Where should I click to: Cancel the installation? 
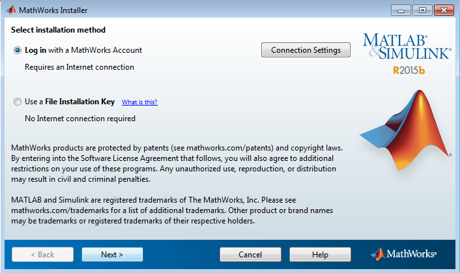pos(250,254)
